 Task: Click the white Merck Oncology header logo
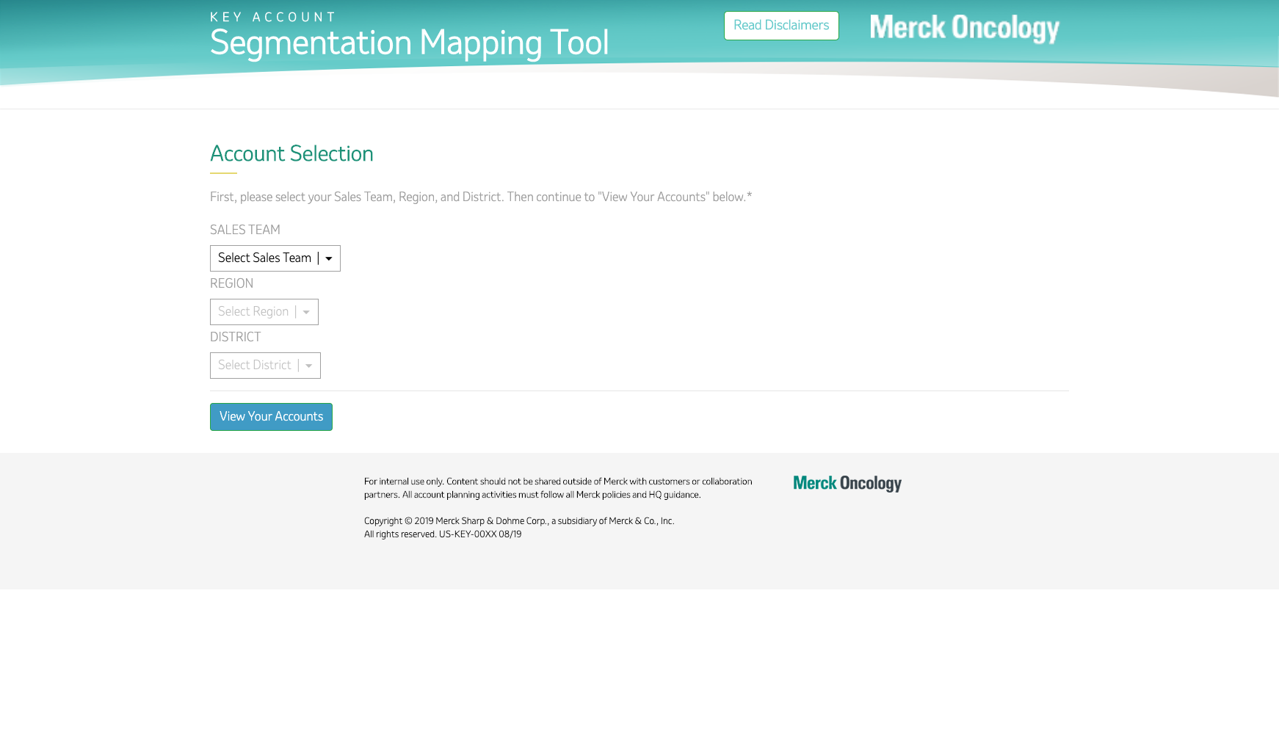(964, 28)
